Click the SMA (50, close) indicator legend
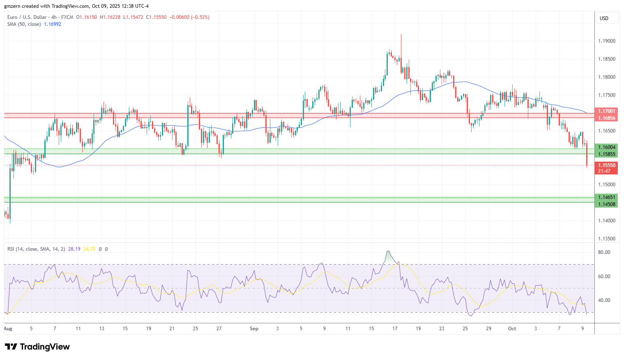 [24, 24]
